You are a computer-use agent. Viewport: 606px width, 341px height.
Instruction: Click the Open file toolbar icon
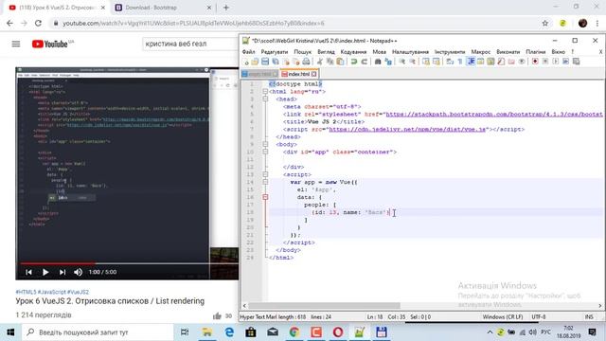[x=255, y=62]
